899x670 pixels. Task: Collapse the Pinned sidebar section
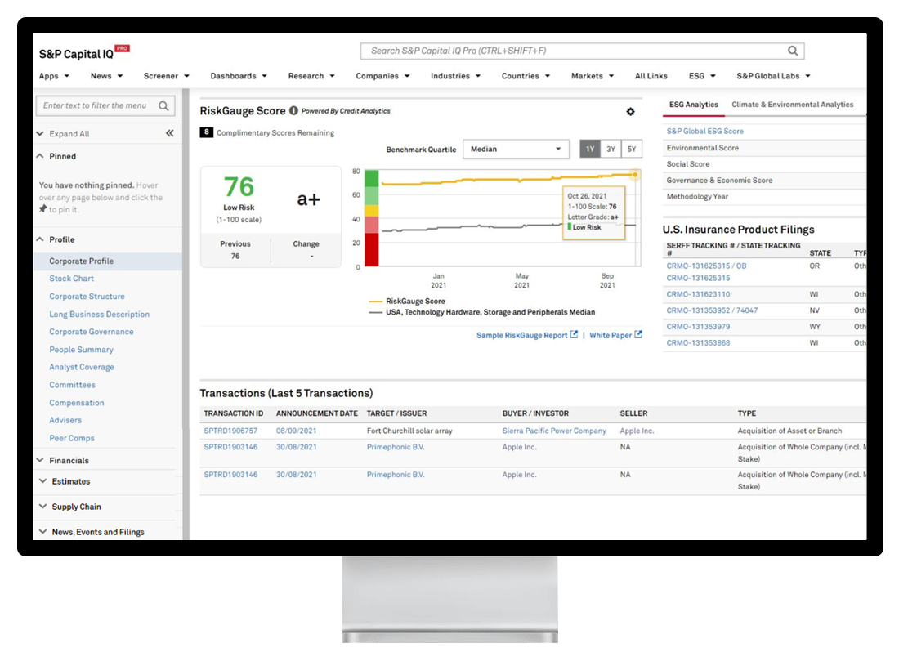click(x=56, y=156)
